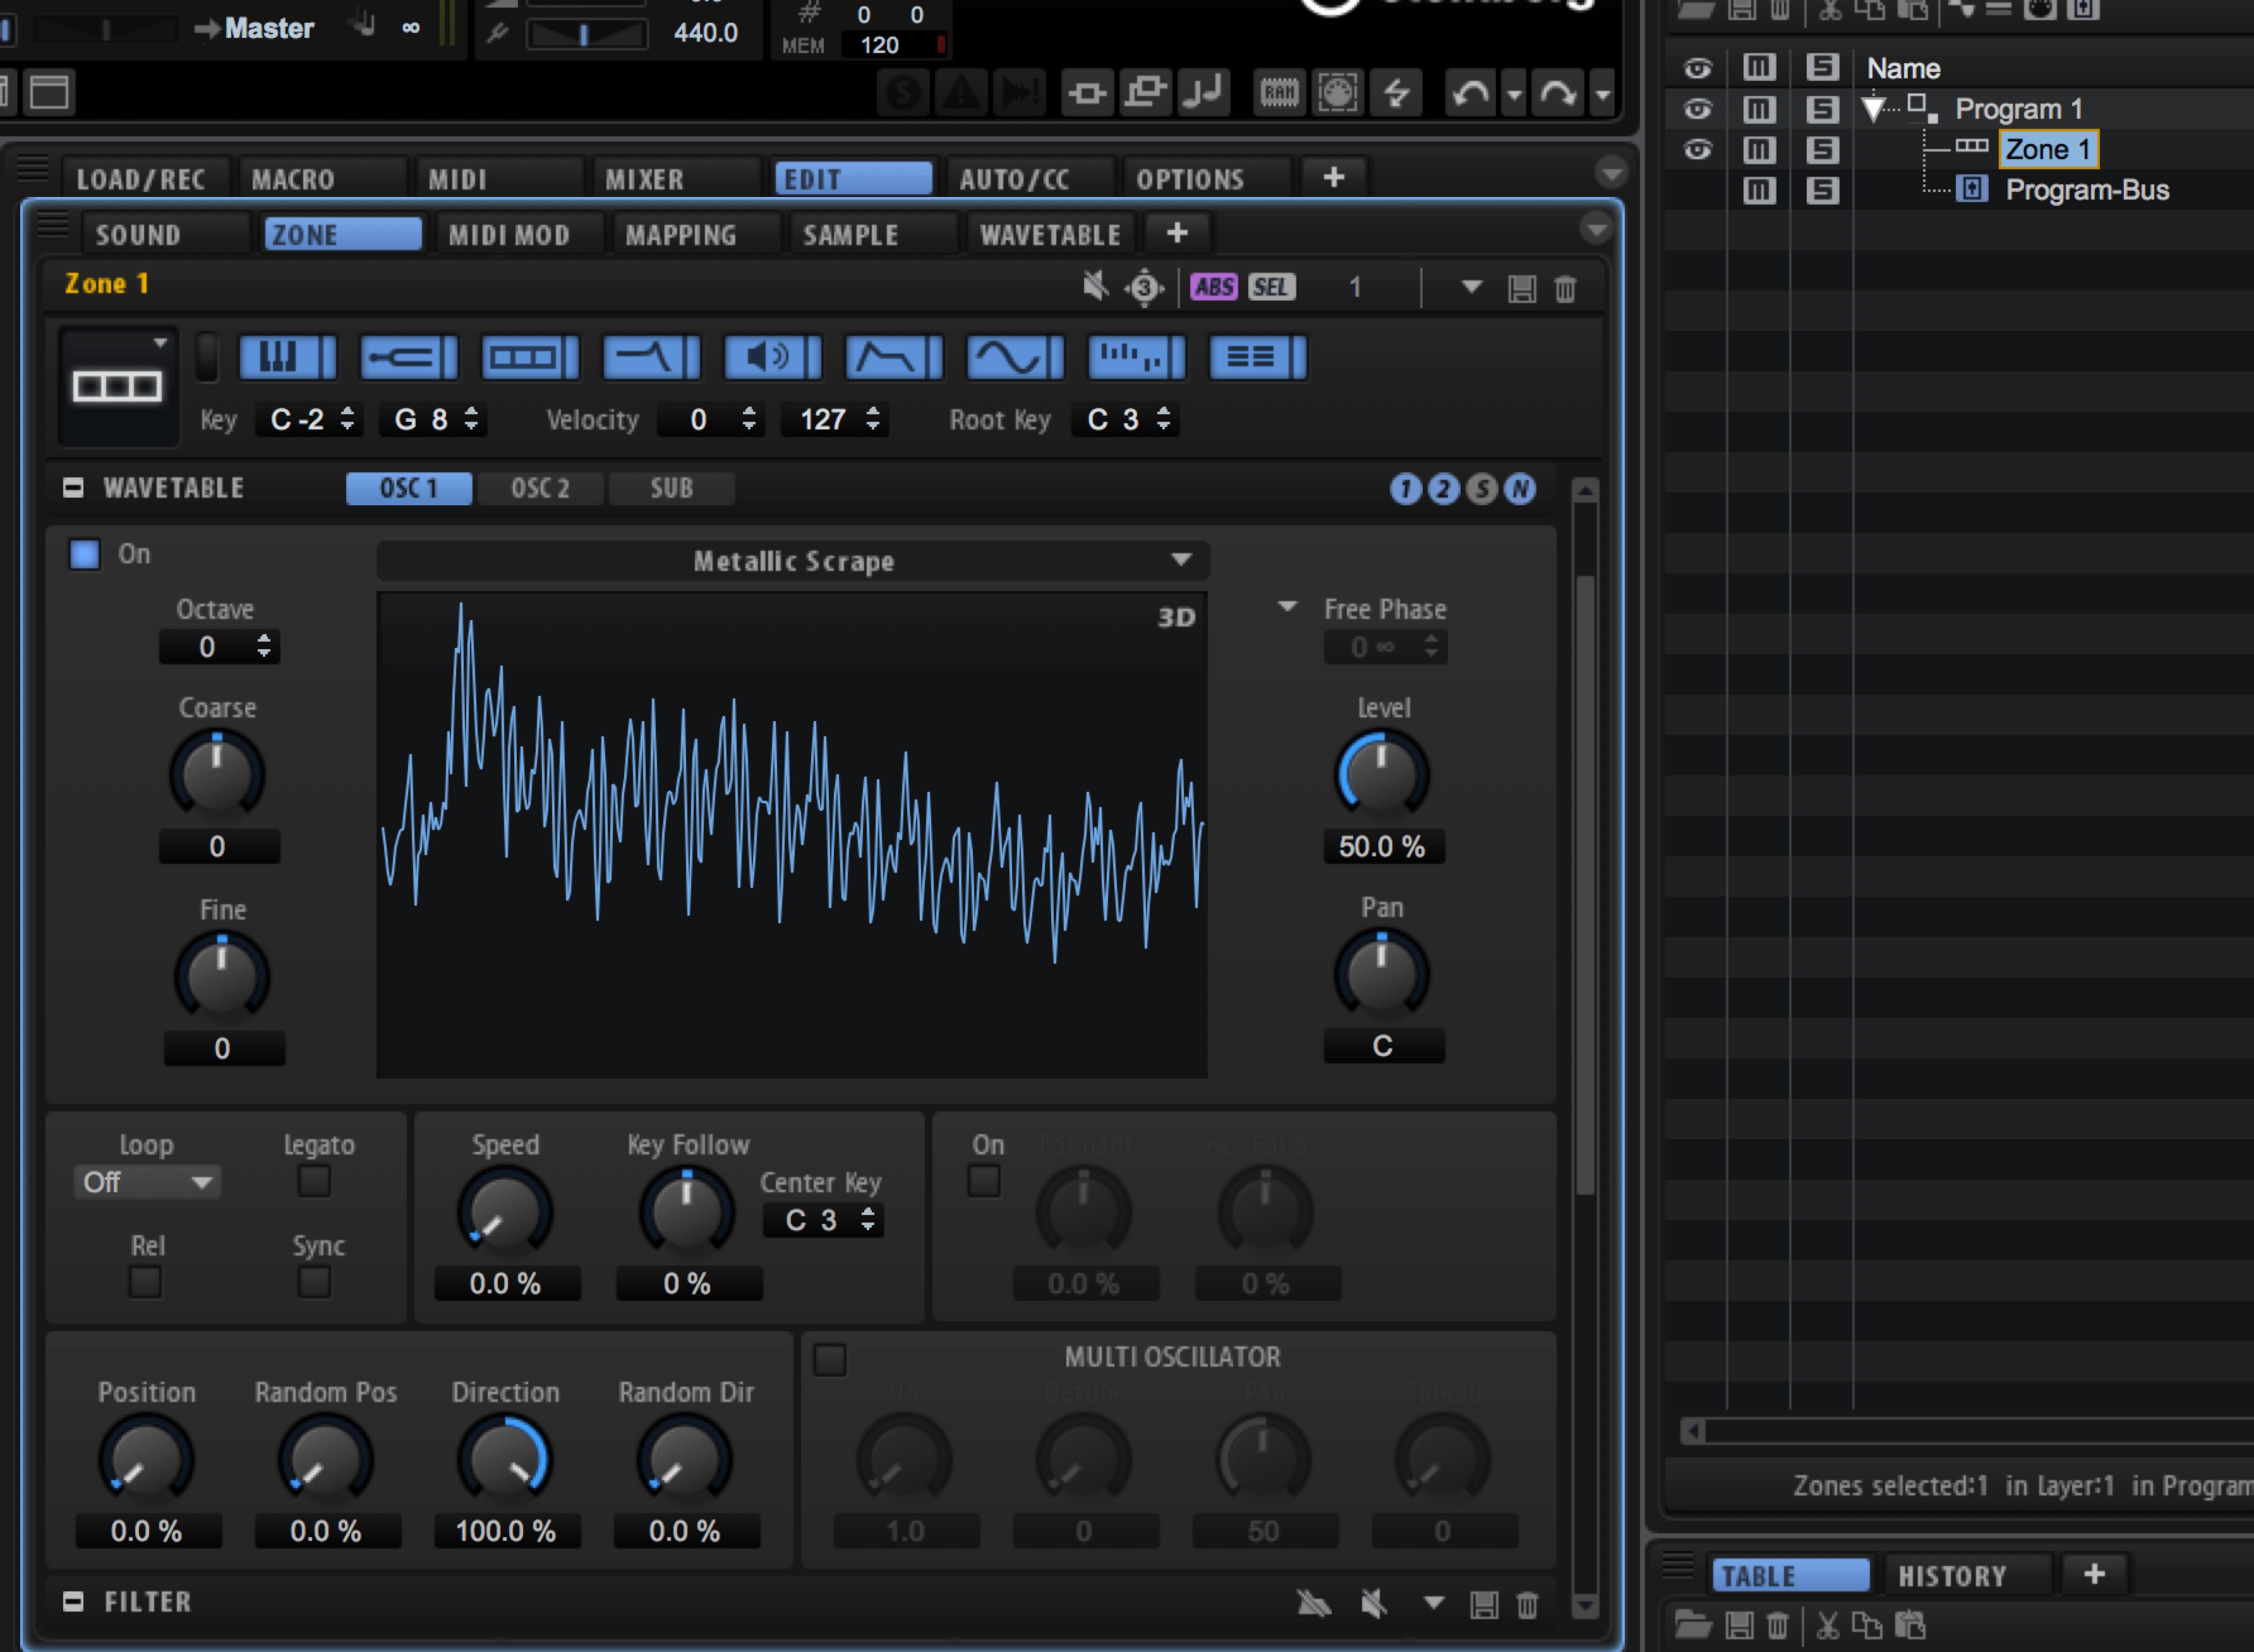This screenshot has width=2254, height=1652.
Task: Click the Coarse tuning value field
Action: coord(218,846)
